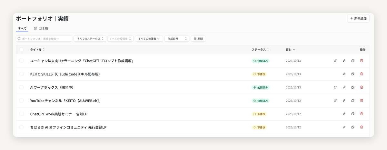This screenshot has height=150, width=387.
Task: Duplicate the AIワークボックス entry
Action: pos(353,87)
